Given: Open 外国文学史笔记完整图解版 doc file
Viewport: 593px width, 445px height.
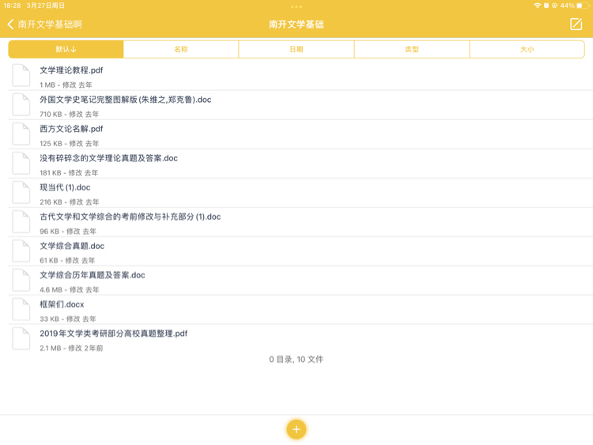Looking at the screenshot, I should pyautogui.click(x=300, y=105).
